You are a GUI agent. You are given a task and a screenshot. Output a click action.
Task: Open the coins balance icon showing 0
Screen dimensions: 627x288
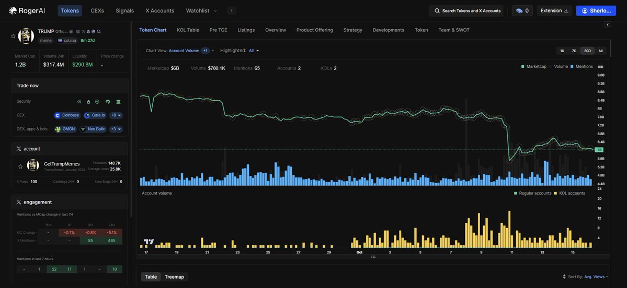(x=519, y=11)
